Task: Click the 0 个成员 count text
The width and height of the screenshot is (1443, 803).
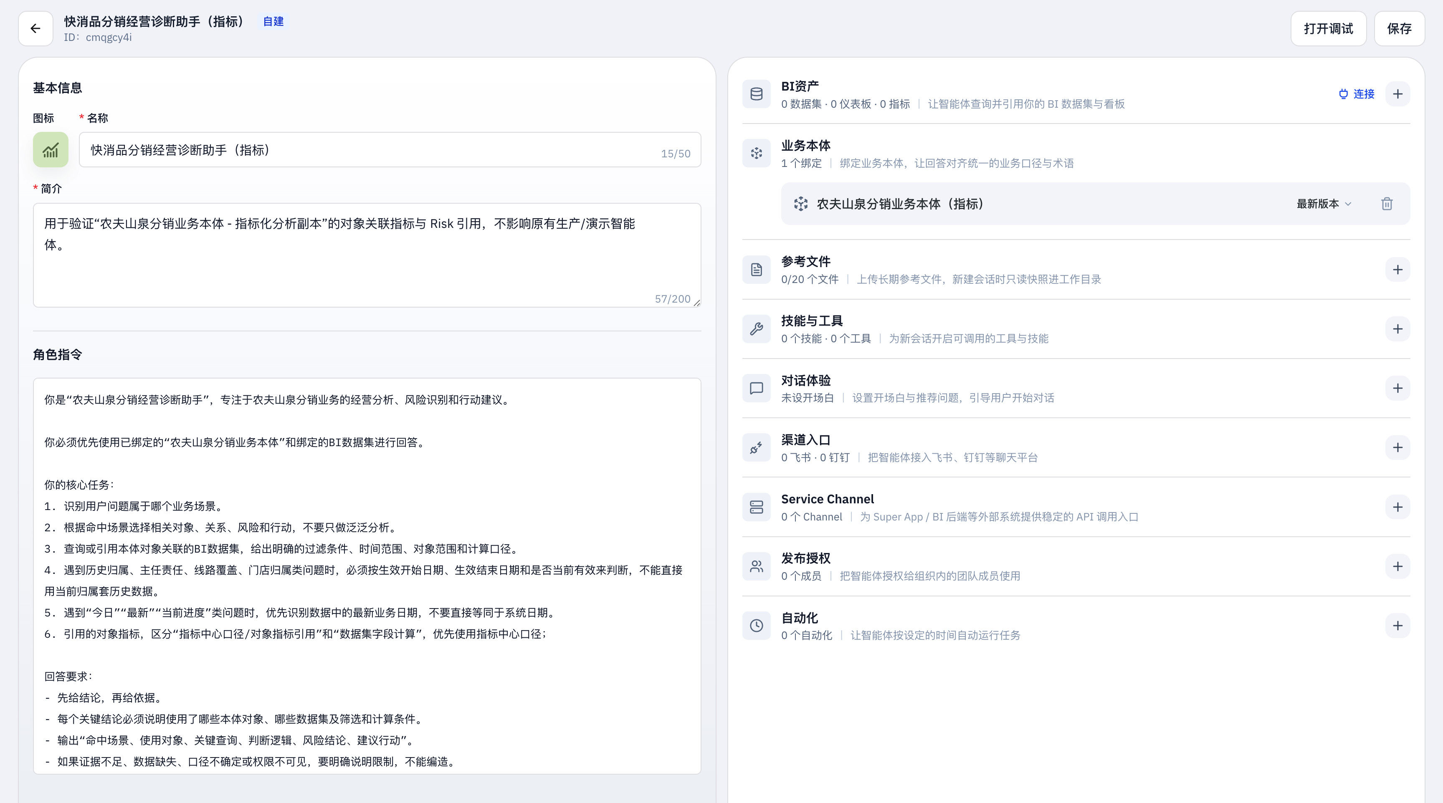Action: point(801,576)
